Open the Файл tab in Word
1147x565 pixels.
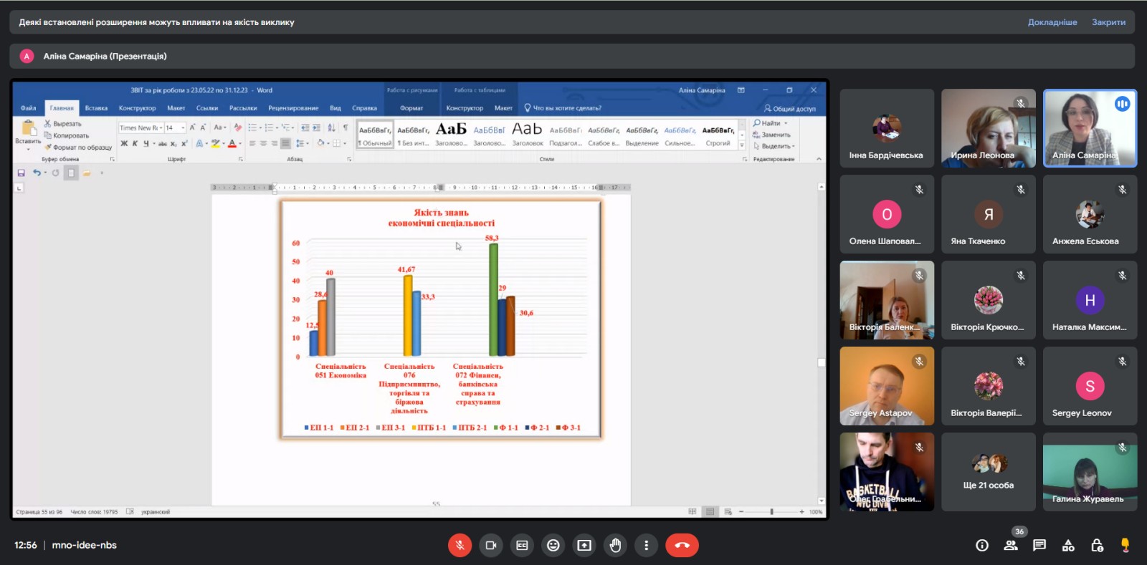pos(28,108)
